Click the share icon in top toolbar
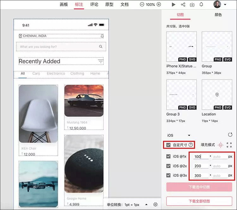237x210 pixels. 183,4
